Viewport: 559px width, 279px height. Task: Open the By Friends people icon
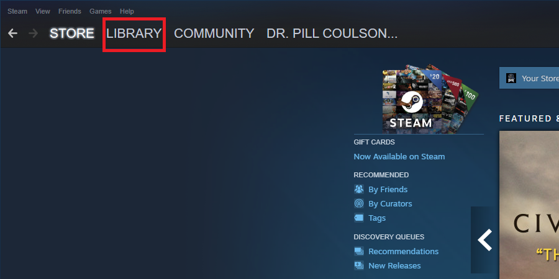coord(358,189)
